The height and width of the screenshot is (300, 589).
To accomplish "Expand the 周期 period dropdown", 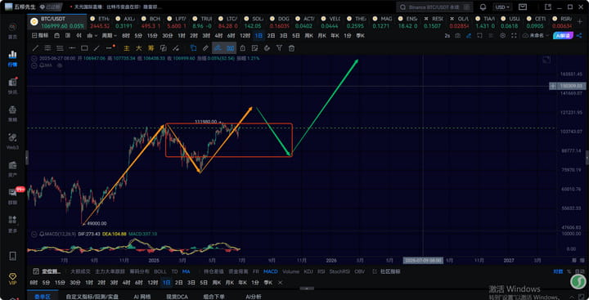I will (x=109, y=36).
